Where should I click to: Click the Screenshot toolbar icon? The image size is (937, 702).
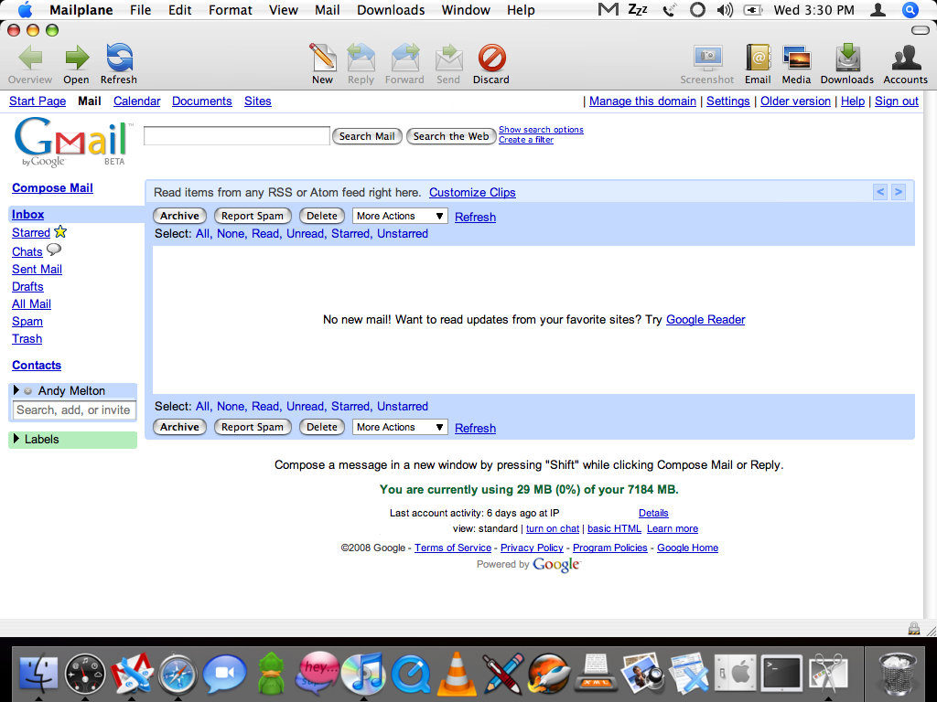pyautogui.click(x=707, y=58)
